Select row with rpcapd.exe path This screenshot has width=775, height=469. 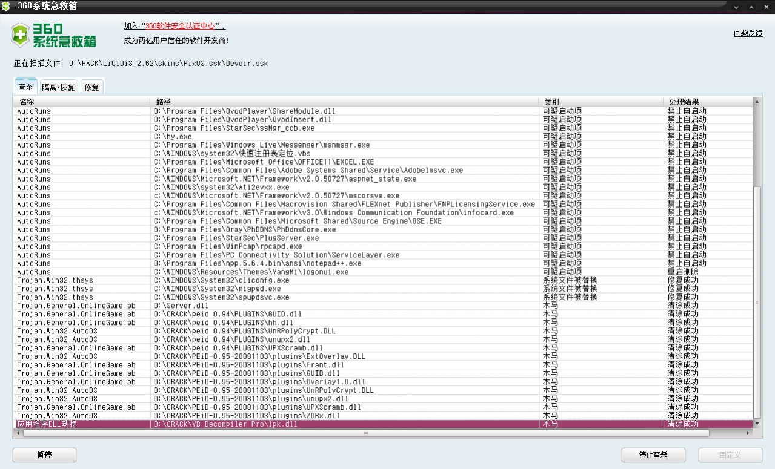coord(384,247)
